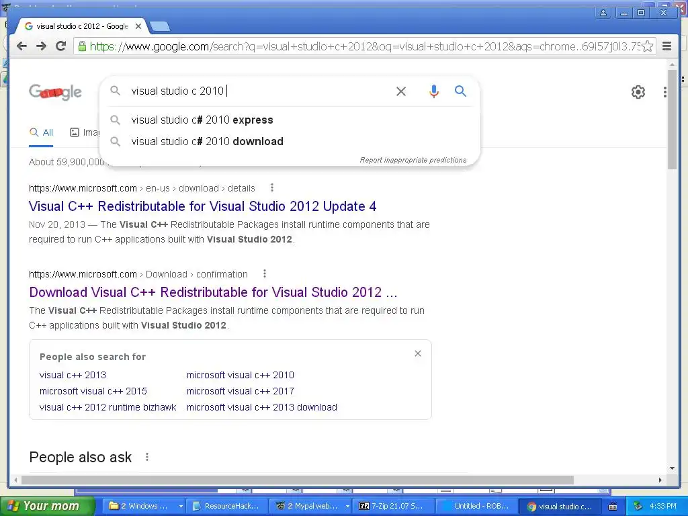Viewport: 688px width, 516px height.
Task: Switch to the Untitled - ROB taskbar button
Action: pyautogui.click(x=476, y=506)
